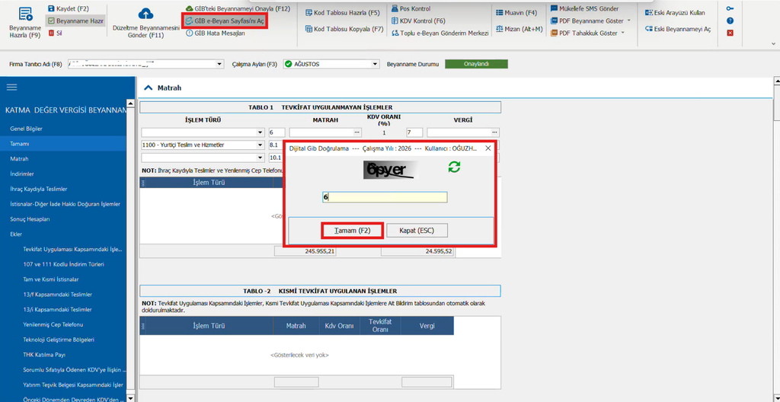Click sidebar scrollbar down arrow
Viewport: 780px width, 402px height.
[x=131, y=398]
